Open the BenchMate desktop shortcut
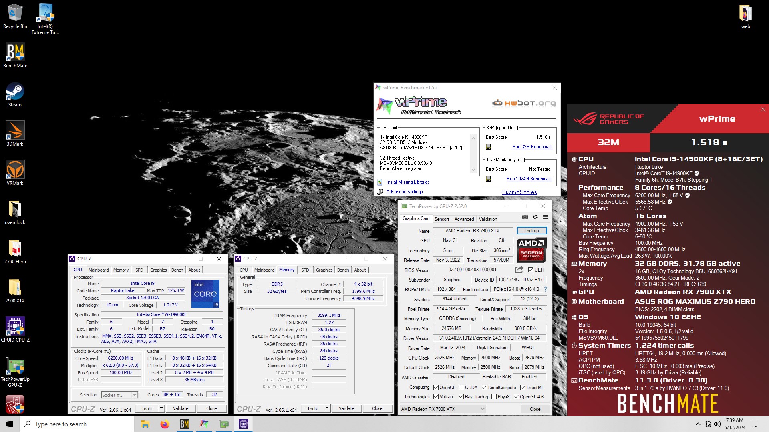The image size is (769, 432). (x=15, y=56)
